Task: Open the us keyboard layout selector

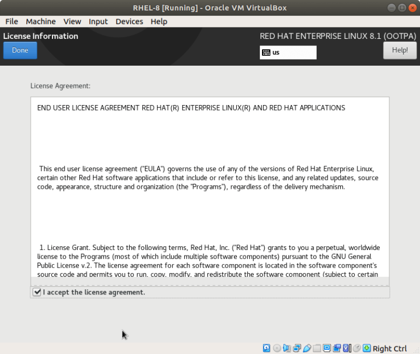Action: coord(288,53)
